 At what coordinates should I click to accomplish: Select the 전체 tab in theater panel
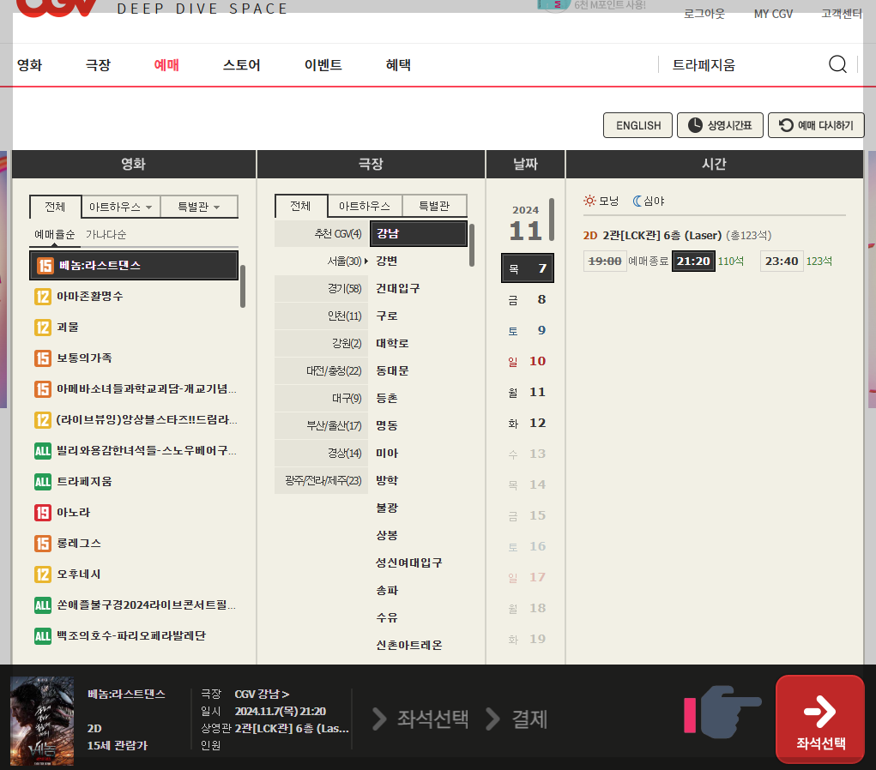300,206
